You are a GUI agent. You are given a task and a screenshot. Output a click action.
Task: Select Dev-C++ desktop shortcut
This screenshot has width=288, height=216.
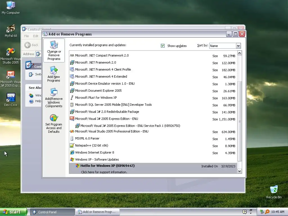pyautogui.click(x=11, y=100)
